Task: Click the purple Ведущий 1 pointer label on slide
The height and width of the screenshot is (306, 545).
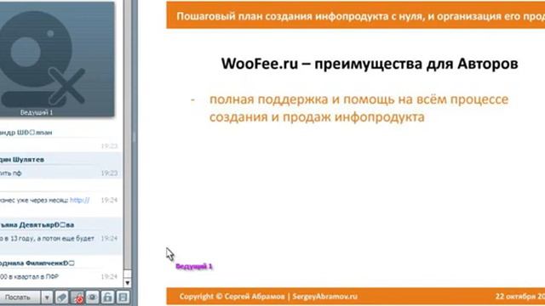Action: (x=194, y=266)
